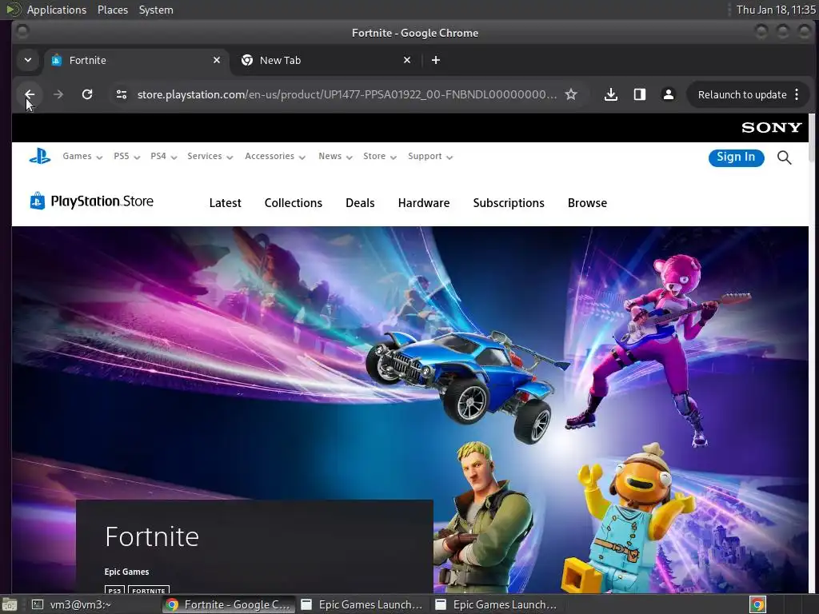The width and height of the screenshot is (819, 614).
Task: Expand the Store dropdown menu
Action: coord(380,156)
